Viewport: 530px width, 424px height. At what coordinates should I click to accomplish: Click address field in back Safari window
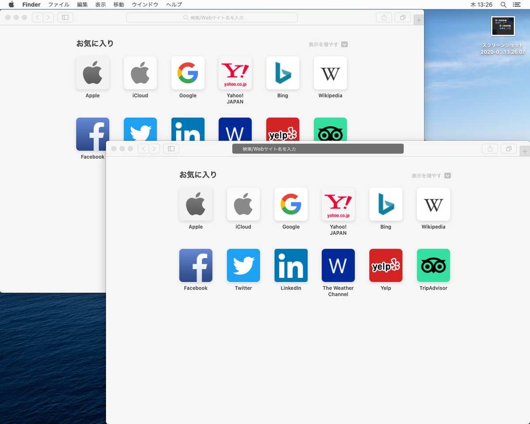point(212,18)
